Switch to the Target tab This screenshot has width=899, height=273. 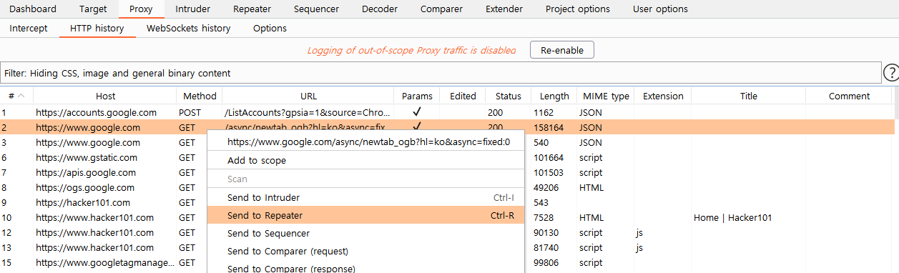point(93,9)
